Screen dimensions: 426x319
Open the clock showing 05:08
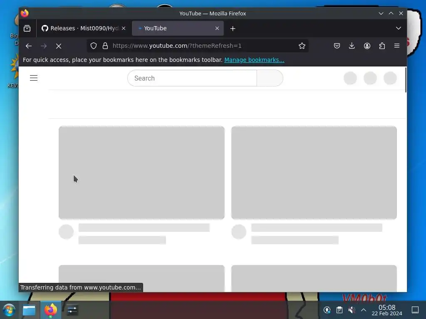click(x=387, y=310)
